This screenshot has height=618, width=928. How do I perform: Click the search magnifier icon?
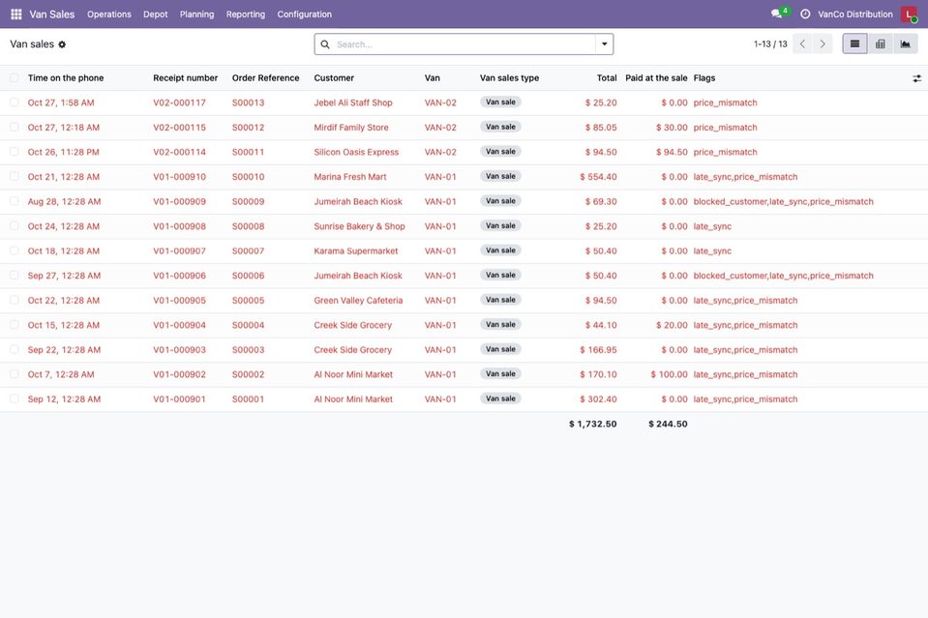click(x=325, y=44)
